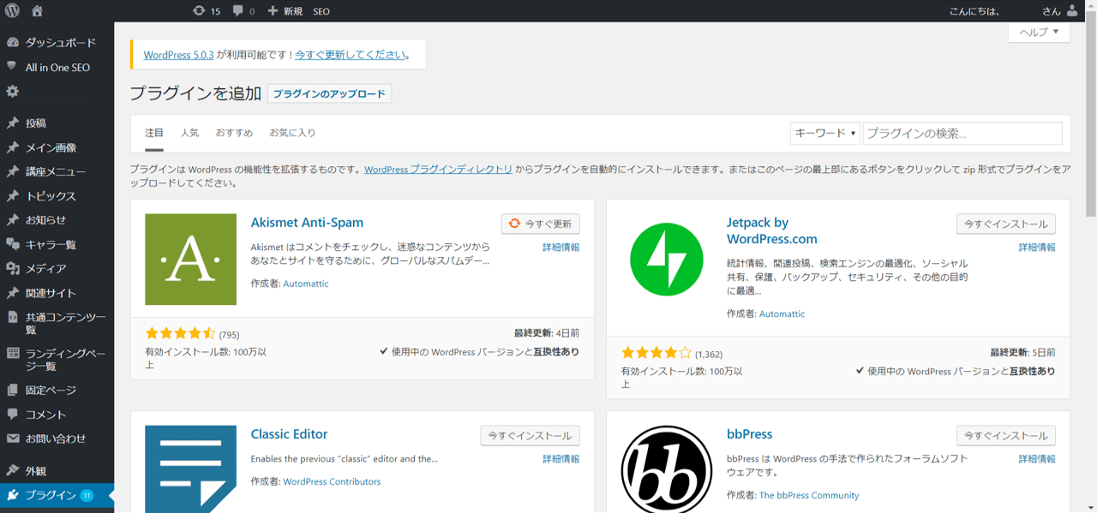Open 詳細情報 for Jetpack
Viewport: 1097px width, 513px height.
coord(1037,248)
